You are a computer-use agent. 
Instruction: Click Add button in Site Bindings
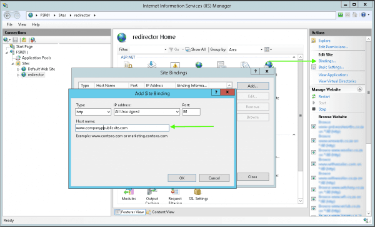tap(252, 86)
